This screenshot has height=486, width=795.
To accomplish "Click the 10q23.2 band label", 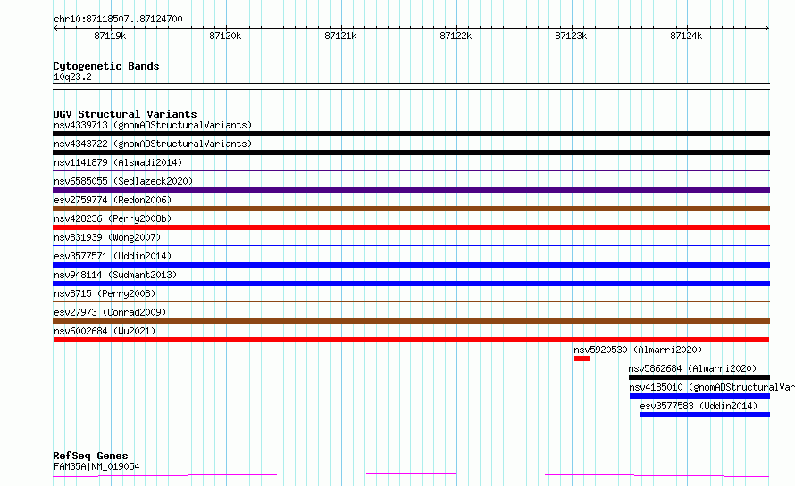I will (72, 77).
